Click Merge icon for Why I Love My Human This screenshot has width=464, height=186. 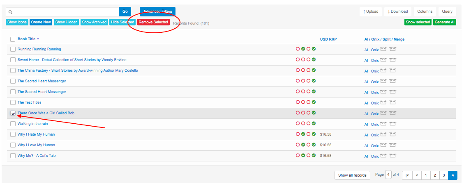click(392, 145)
